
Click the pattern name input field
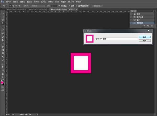pos(120,39)
